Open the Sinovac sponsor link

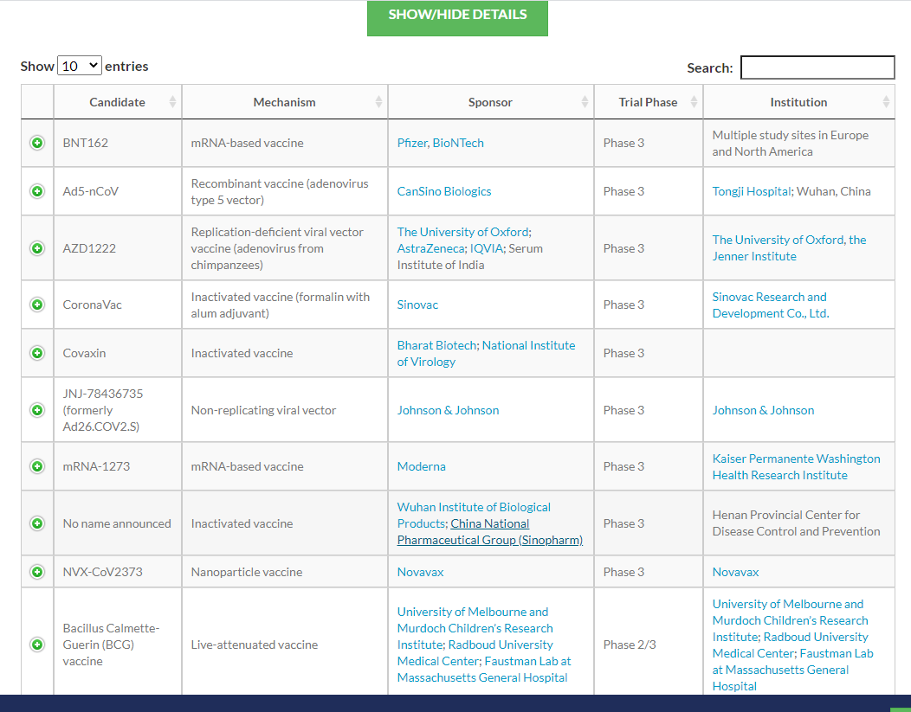click(x=417, y=305)
